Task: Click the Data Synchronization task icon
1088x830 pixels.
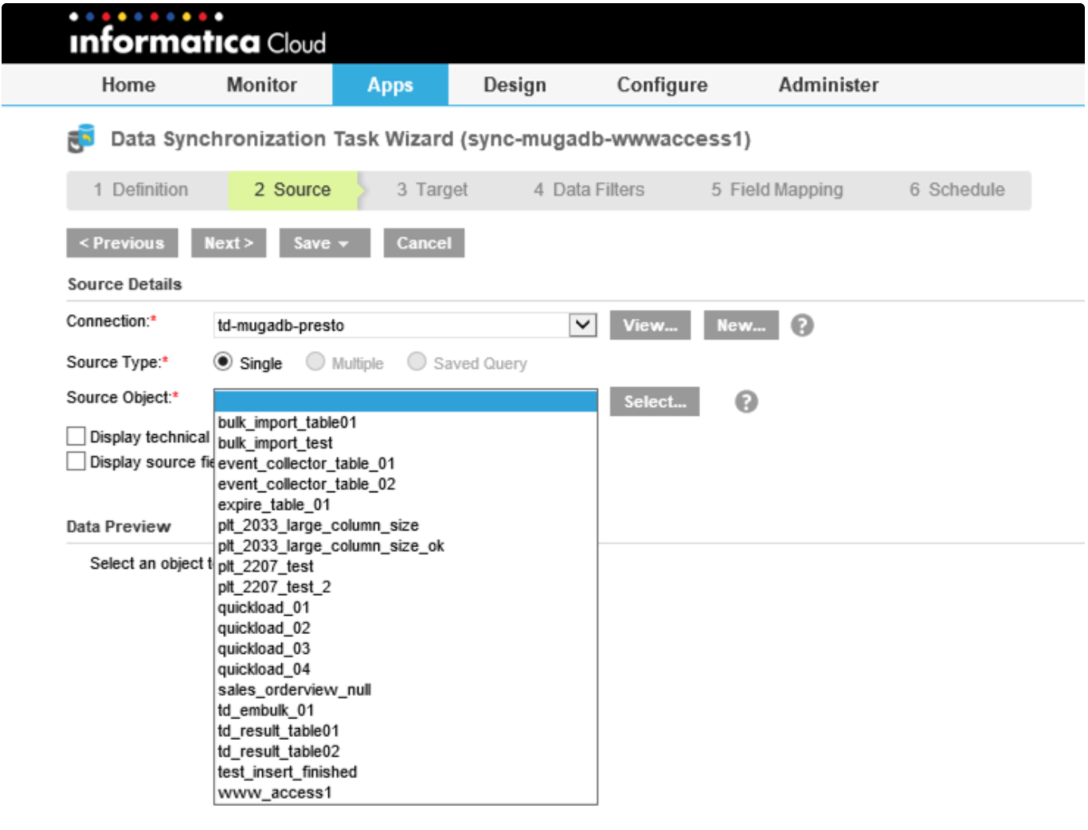Action: click(80, 139)
